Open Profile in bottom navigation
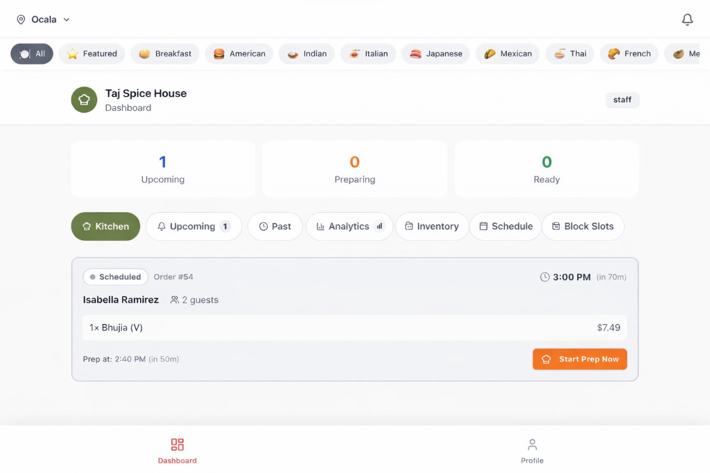This screenshot has width=710, height=473. tap(532, 450)
